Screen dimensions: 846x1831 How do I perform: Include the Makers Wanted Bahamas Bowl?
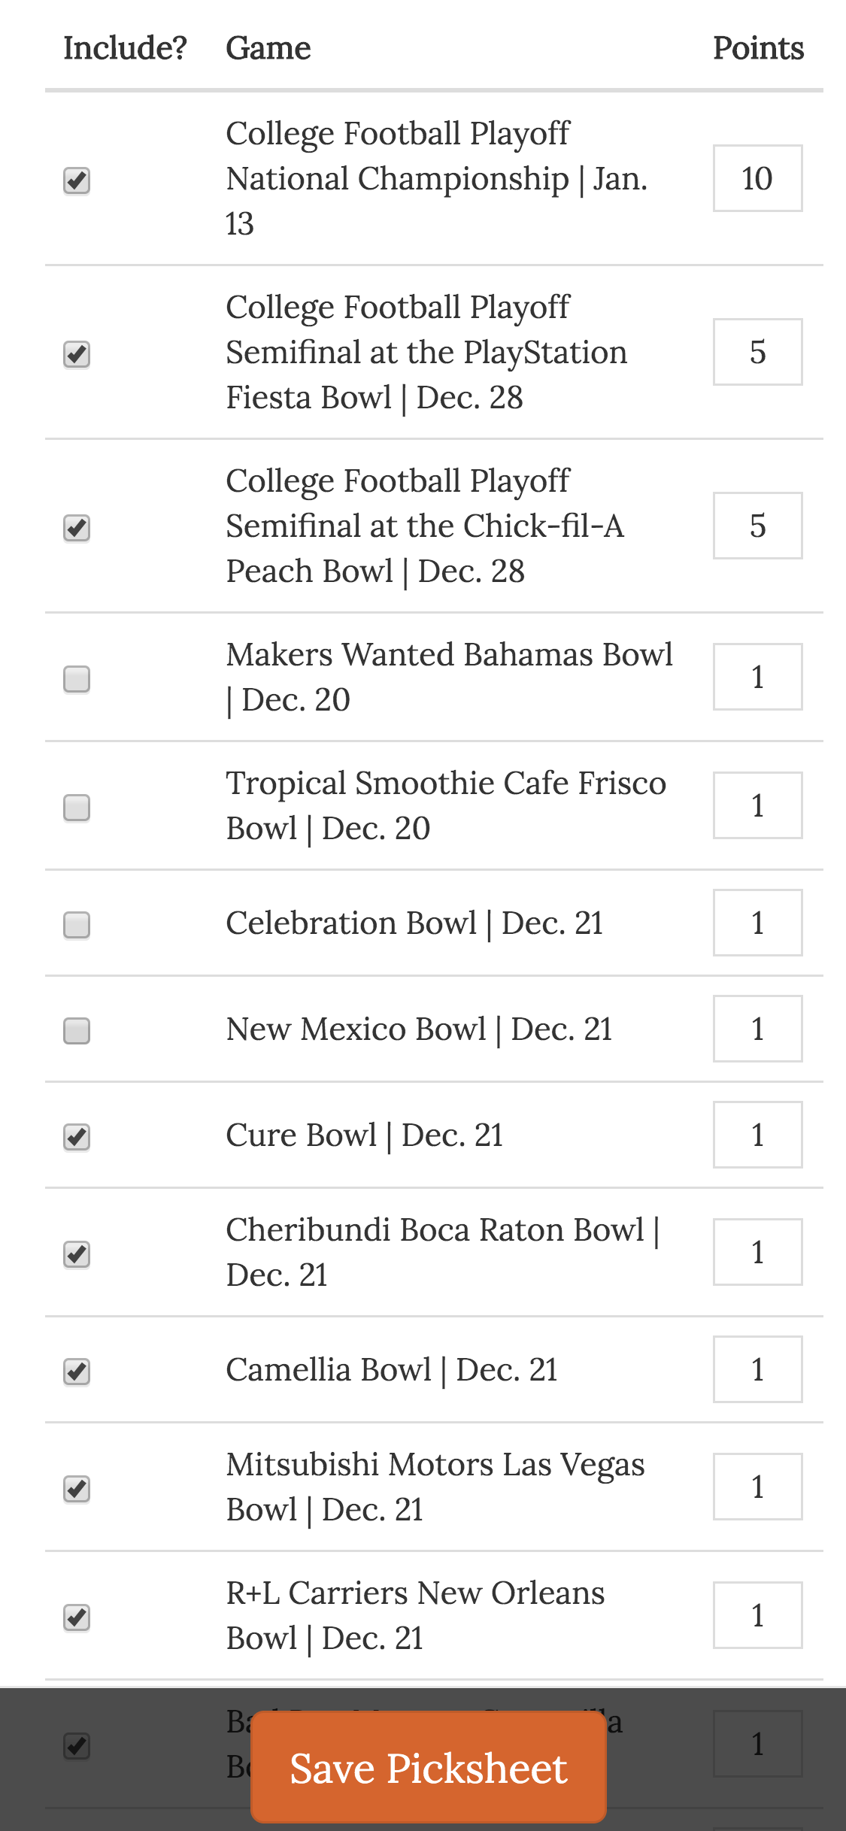click(x=77, y=679)
